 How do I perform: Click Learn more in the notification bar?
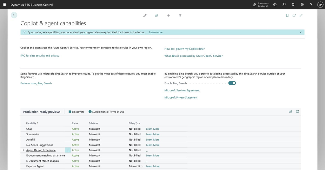tap(156, 32)
